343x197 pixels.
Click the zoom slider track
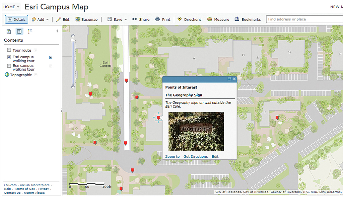[73, 63]
